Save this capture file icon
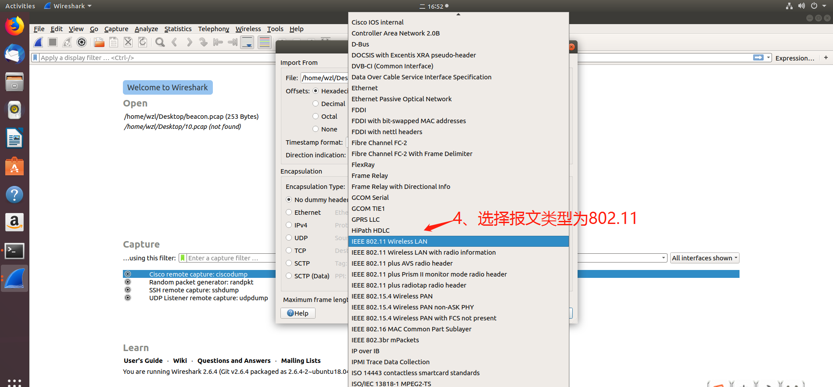The width and height of the screenshot is (833, 387). point(114,43)
